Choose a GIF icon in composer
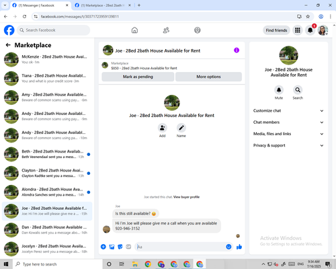Image resolution: width=336 pixels, height=269 pixels. (128, 247)
